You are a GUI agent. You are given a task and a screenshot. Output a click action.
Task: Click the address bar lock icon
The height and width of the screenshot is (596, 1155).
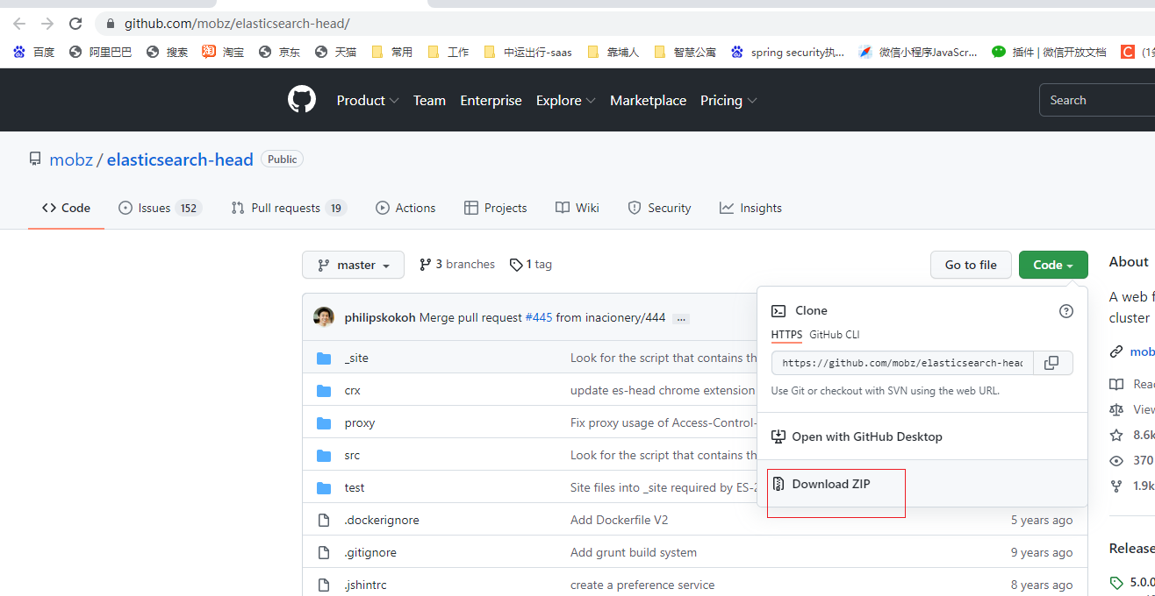click(x=110, y=24)
